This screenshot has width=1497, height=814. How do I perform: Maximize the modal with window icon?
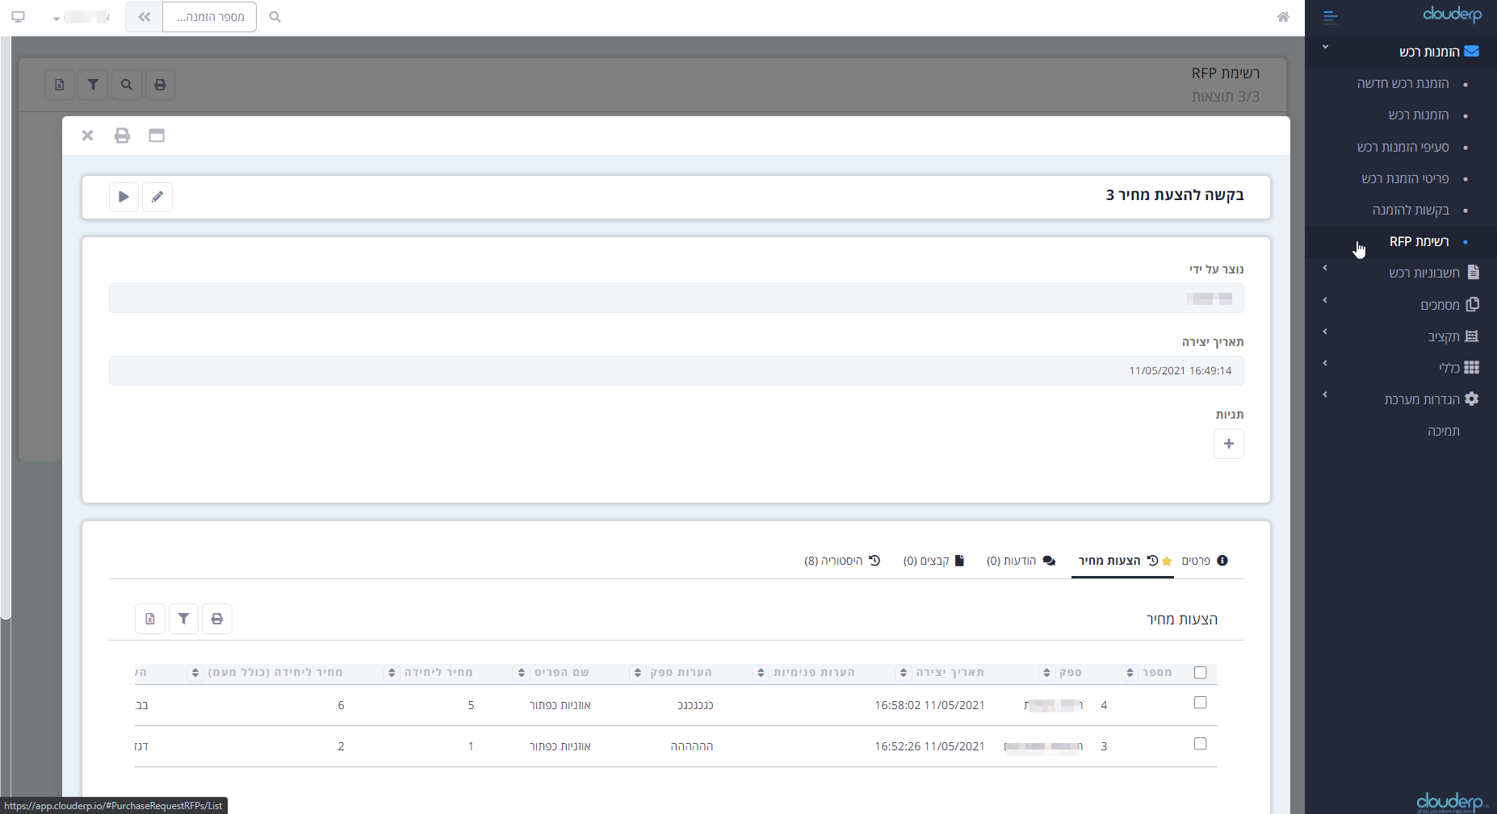tap(157, 136)
